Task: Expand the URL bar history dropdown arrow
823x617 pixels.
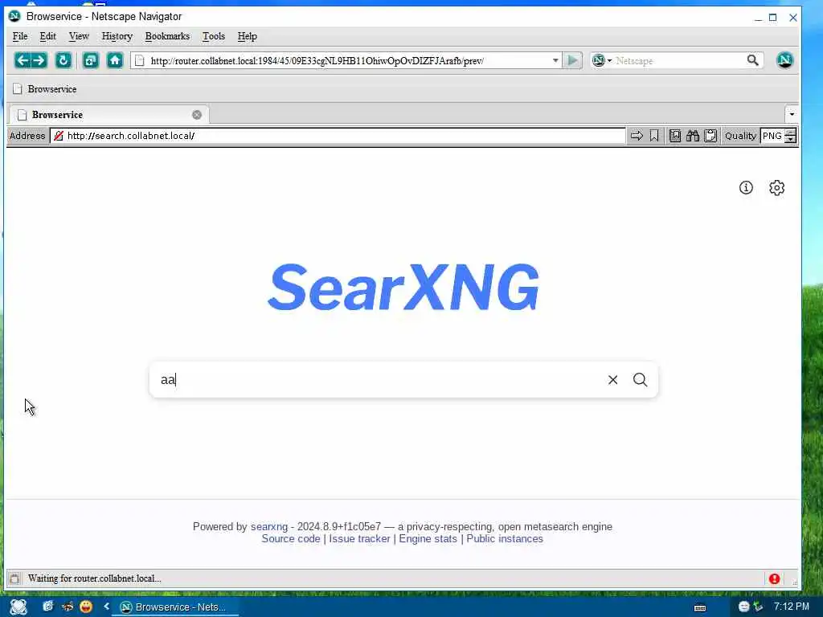Action: click(555, 60)
